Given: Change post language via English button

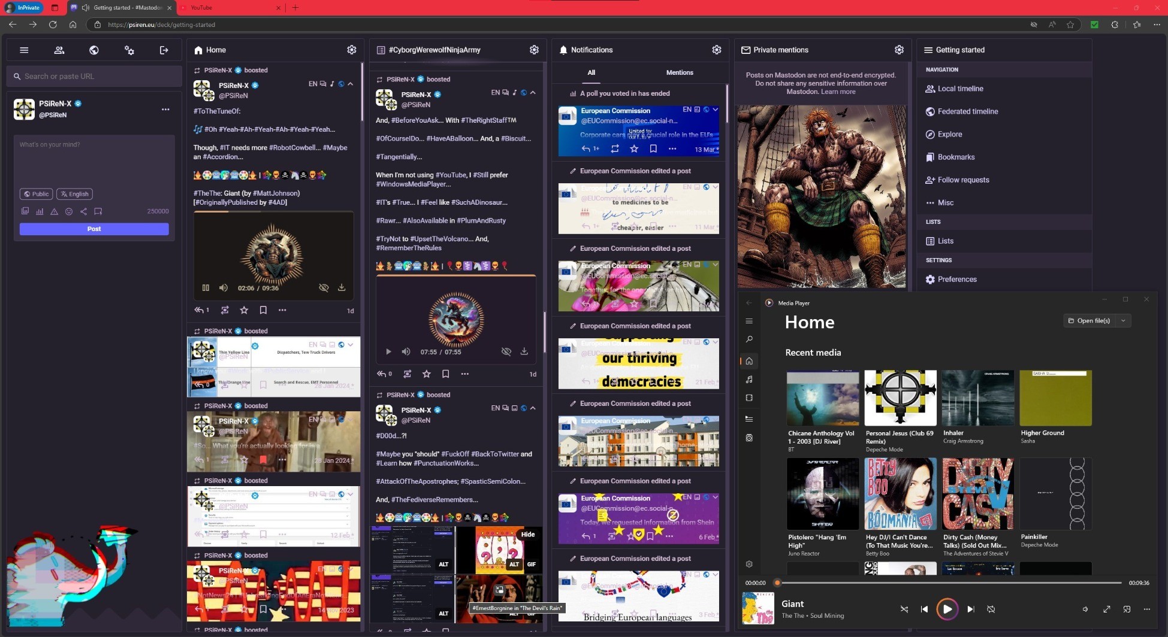Looking at the screenshot, I should pos(74,194).
